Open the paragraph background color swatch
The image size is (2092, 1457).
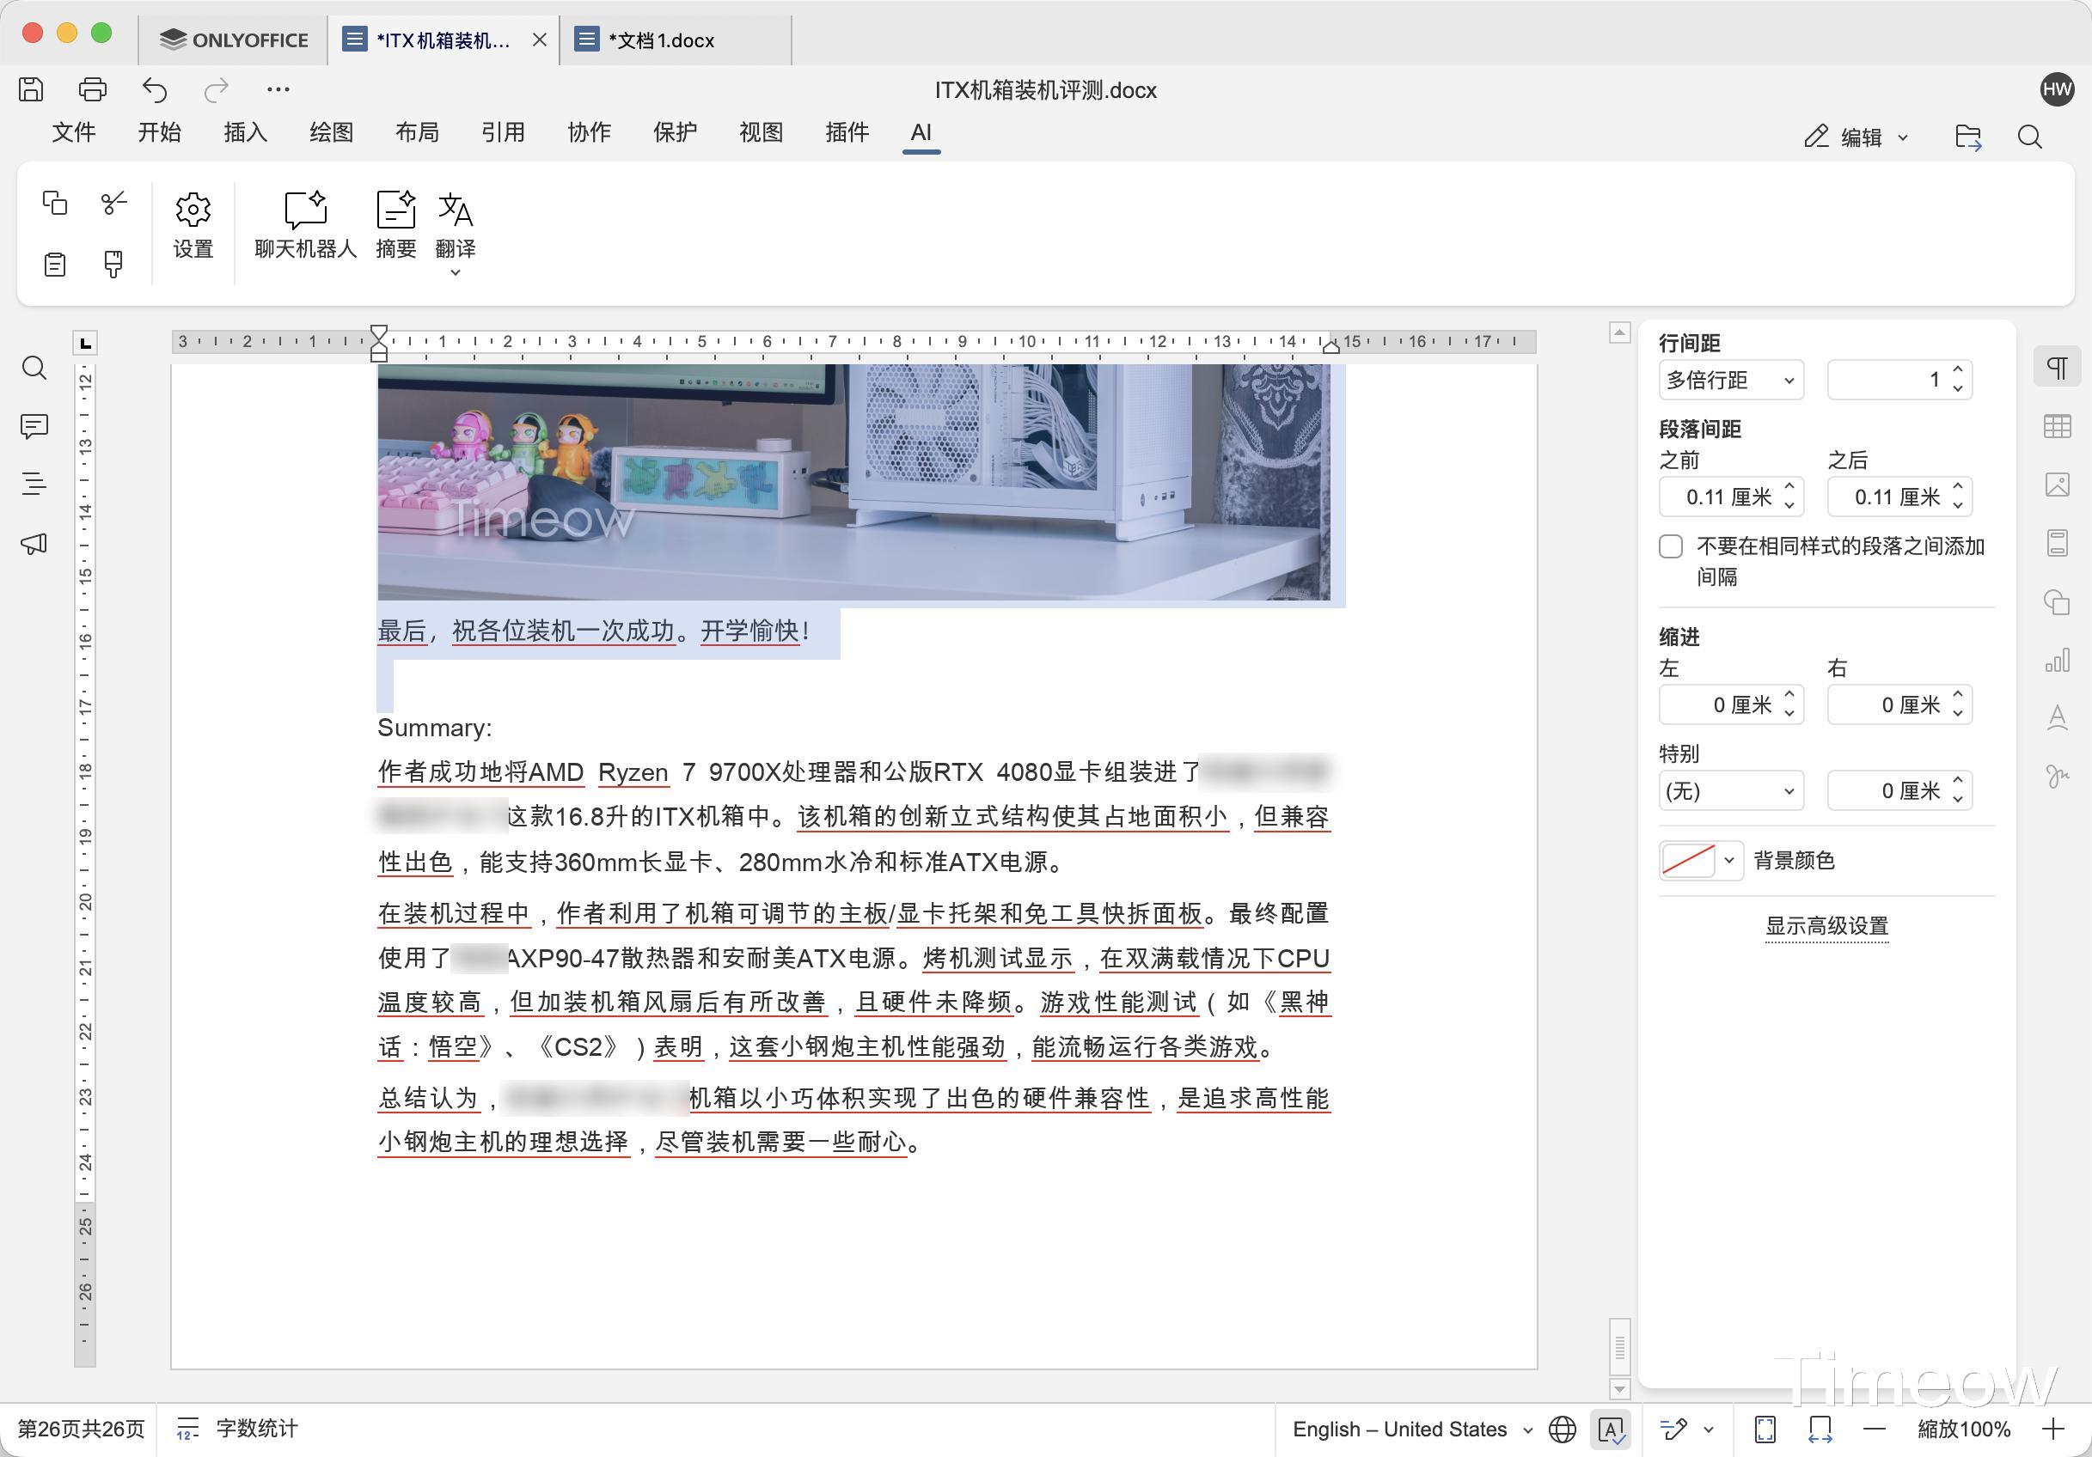tap(1688, 861)
